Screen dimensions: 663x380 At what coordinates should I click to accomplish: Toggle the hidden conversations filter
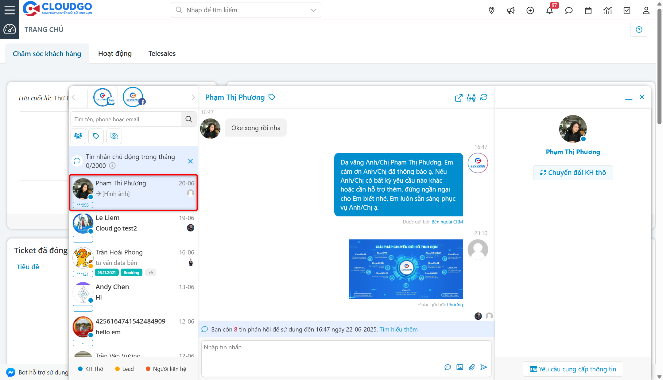[x=114, y=136]
